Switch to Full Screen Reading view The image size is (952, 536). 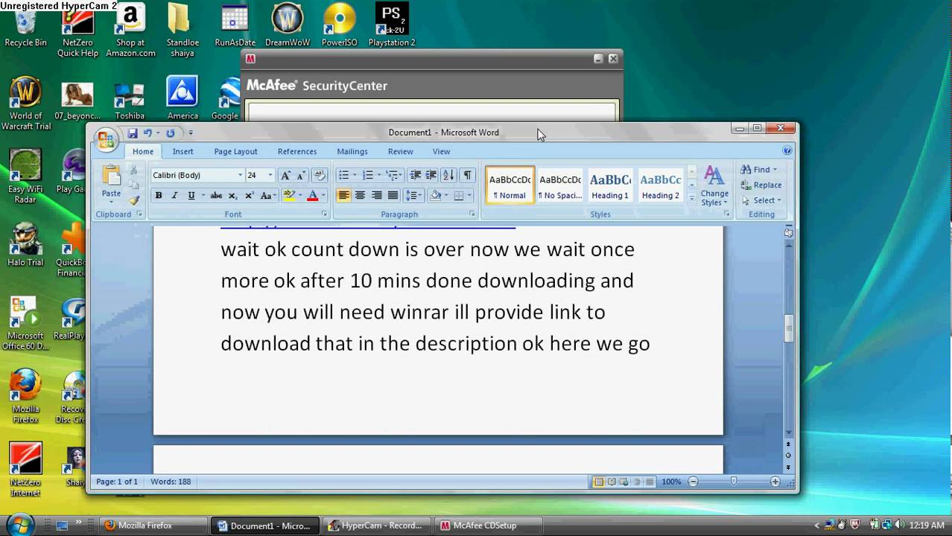(611, 482)
